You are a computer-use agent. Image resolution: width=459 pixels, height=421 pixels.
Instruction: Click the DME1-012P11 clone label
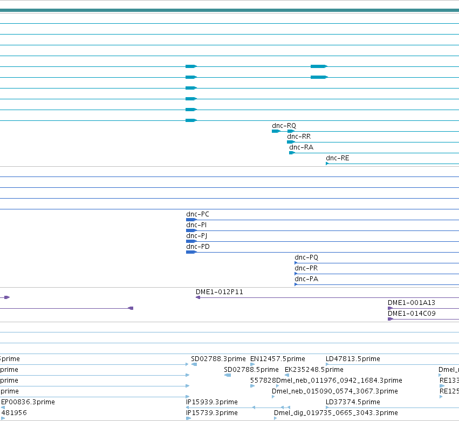[x=220, y=292]
